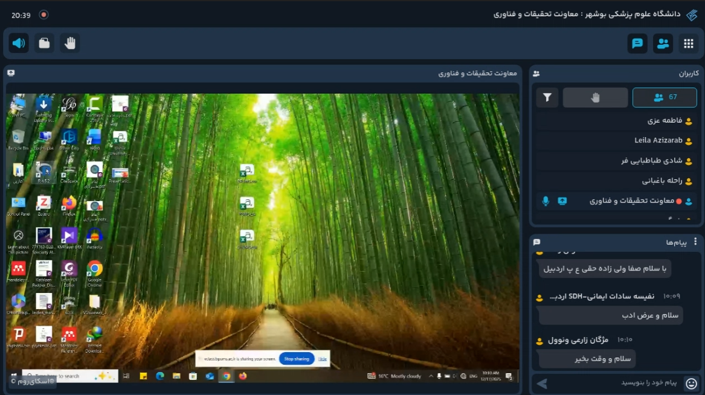Click the Hide link in sharing bar
This screenshot has height=395, width=705.
click(x=323, y=359)
